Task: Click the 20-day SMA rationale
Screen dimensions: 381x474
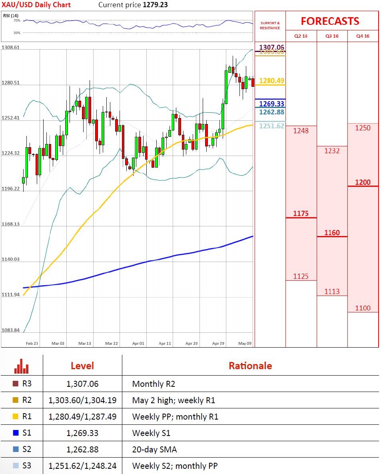Action: click(x=154, y=450)
